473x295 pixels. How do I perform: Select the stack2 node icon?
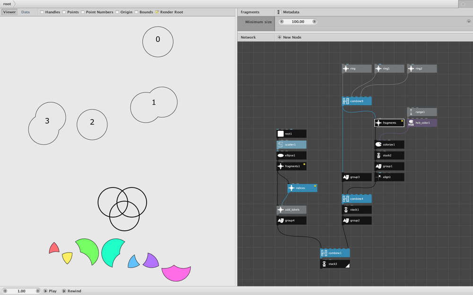point(378,155)
